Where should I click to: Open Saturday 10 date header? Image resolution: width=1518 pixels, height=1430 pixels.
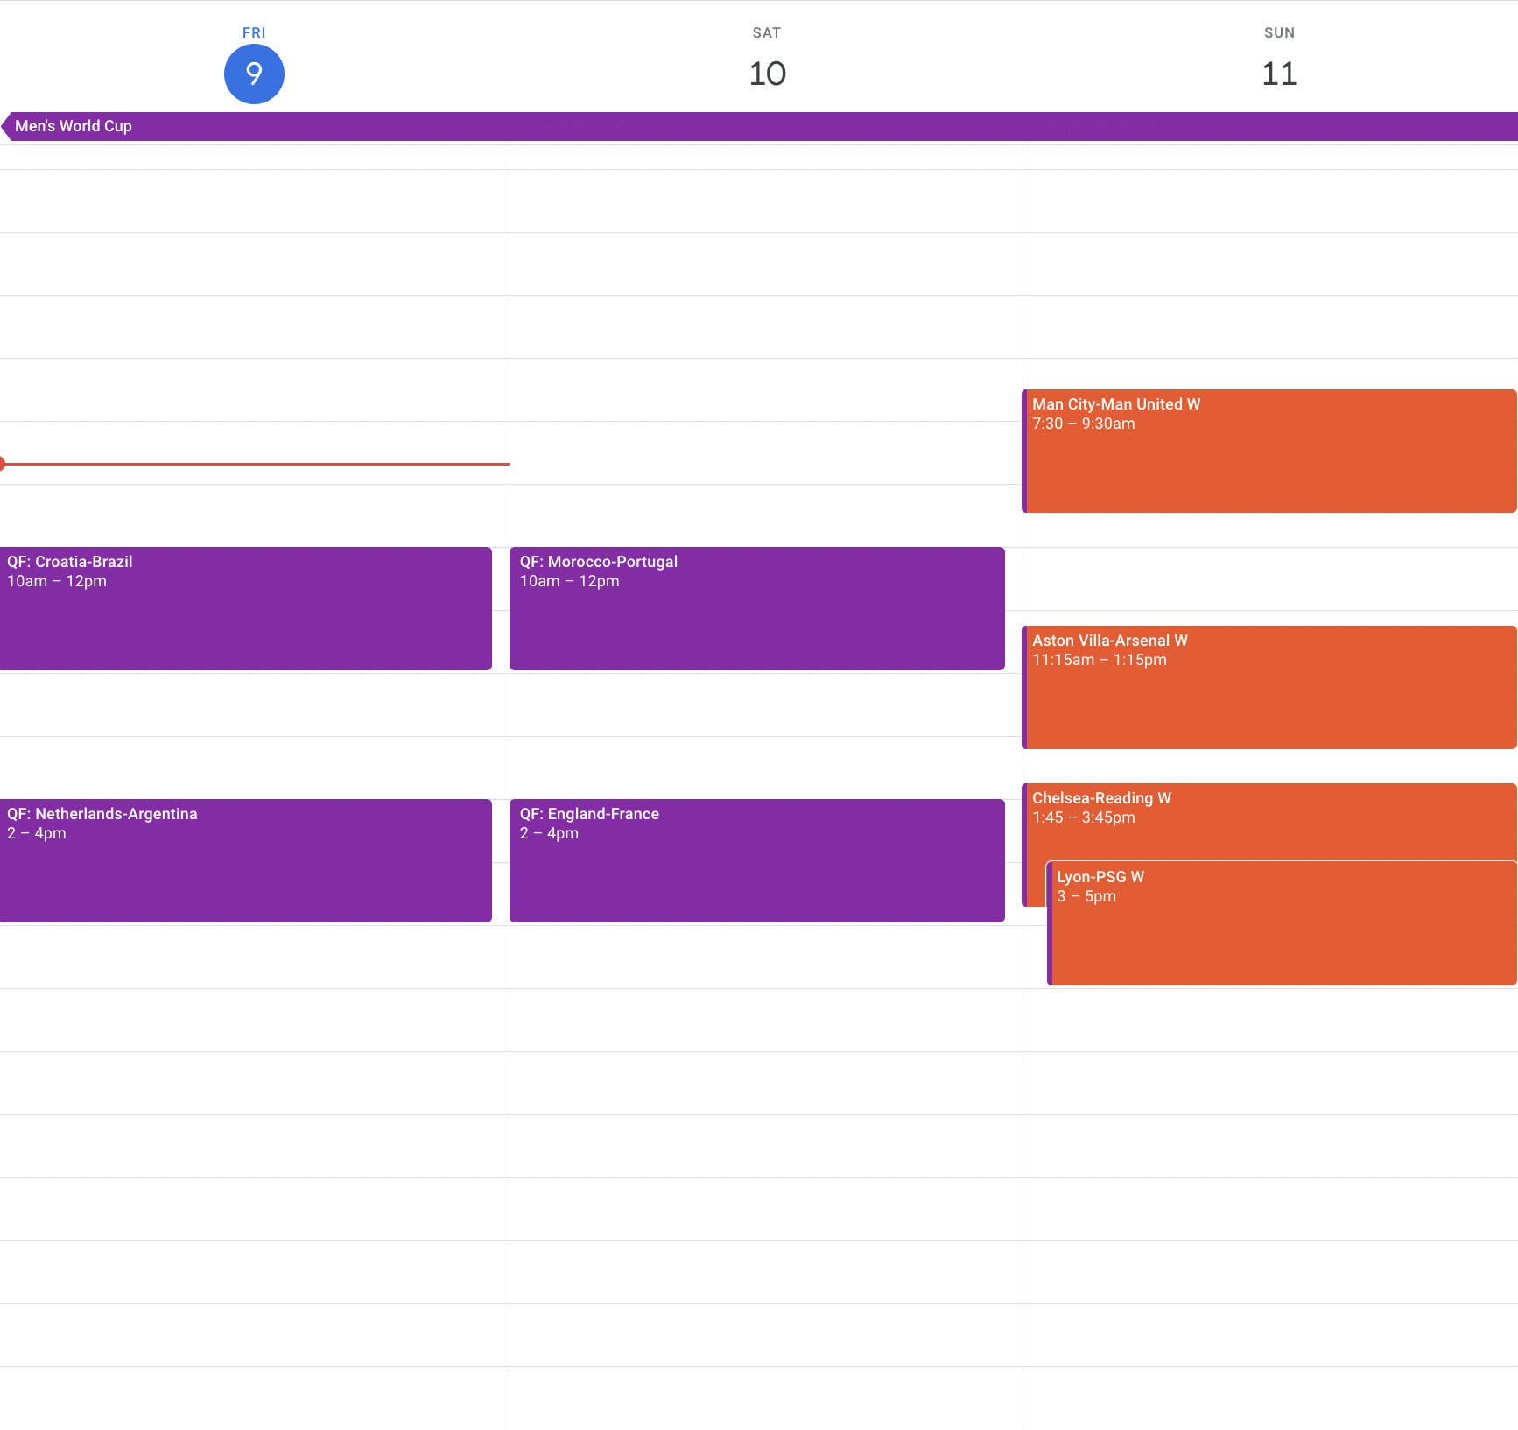(767, 74)
